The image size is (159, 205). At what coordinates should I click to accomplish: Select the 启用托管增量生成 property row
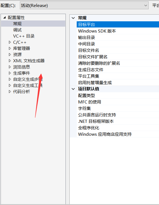click(118, 83)
